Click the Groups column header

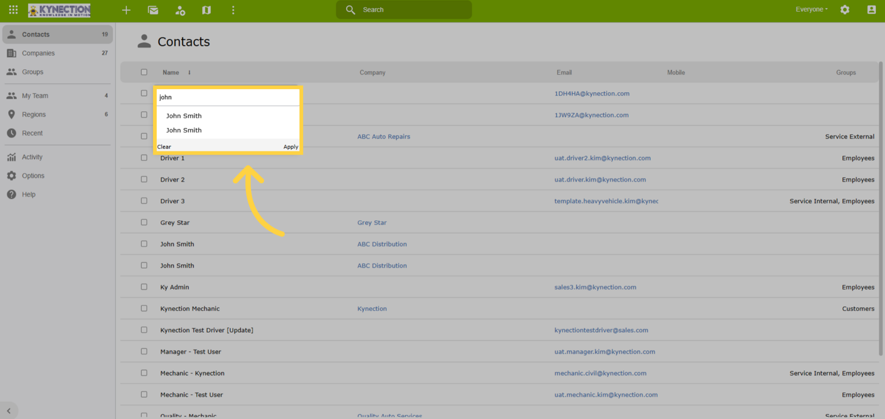[846, 73]
